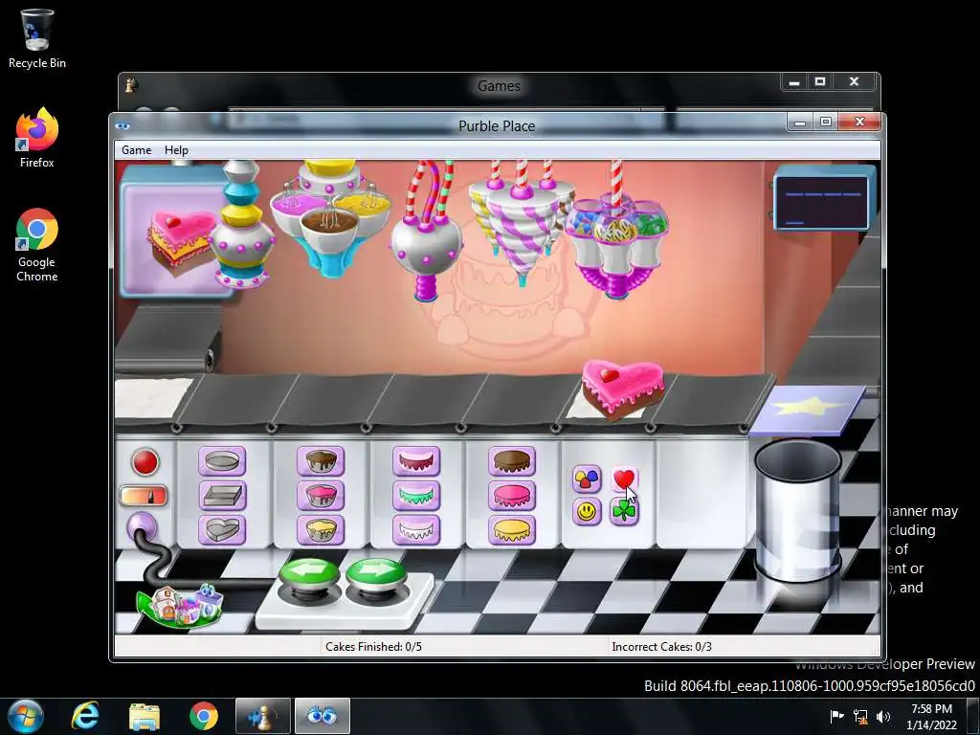Image resolution: width=980 pixels, height=735 pixels.
Task: Open the Help menu
Action: (176, 150)
